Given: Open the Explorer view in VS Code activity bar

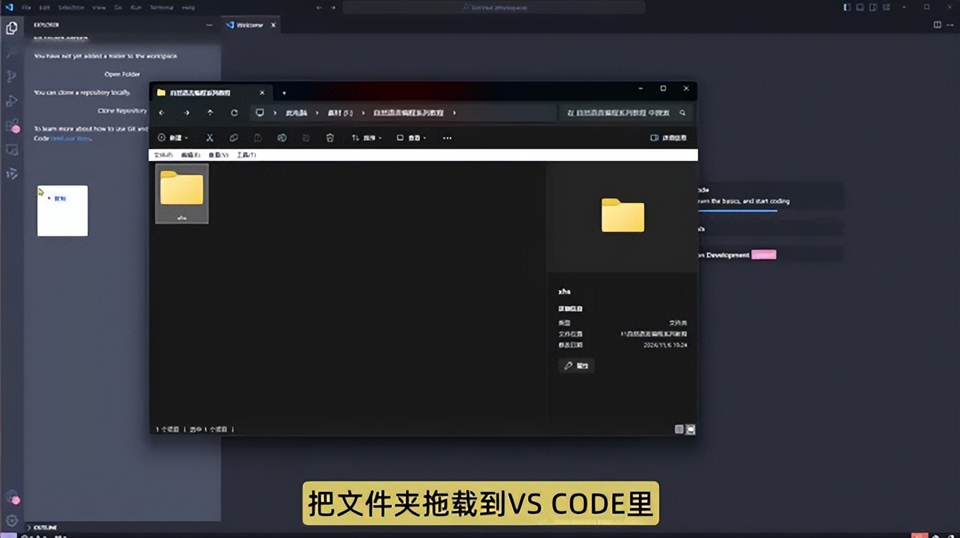Looking at the screenshot, I should [x=12, y=28].
